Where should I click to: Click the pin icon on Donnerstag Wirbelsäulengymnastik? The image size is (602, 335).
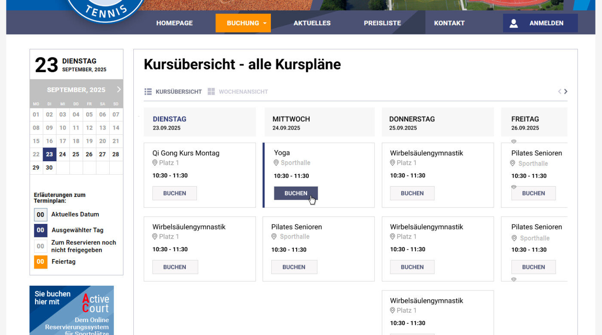pos(392,163)
